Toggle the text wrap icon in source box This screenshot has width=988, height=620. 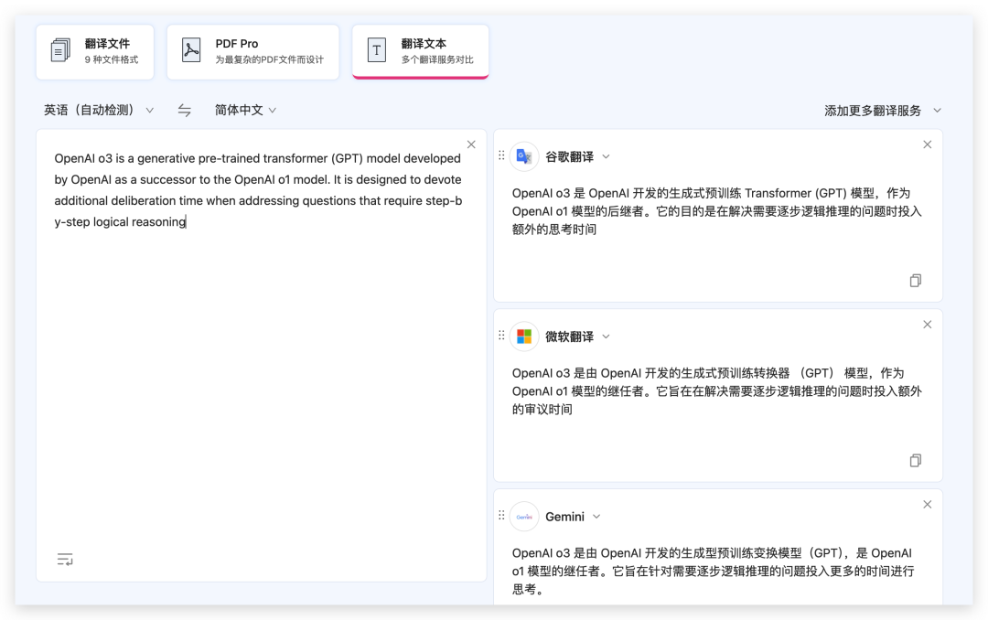(65, 559)
